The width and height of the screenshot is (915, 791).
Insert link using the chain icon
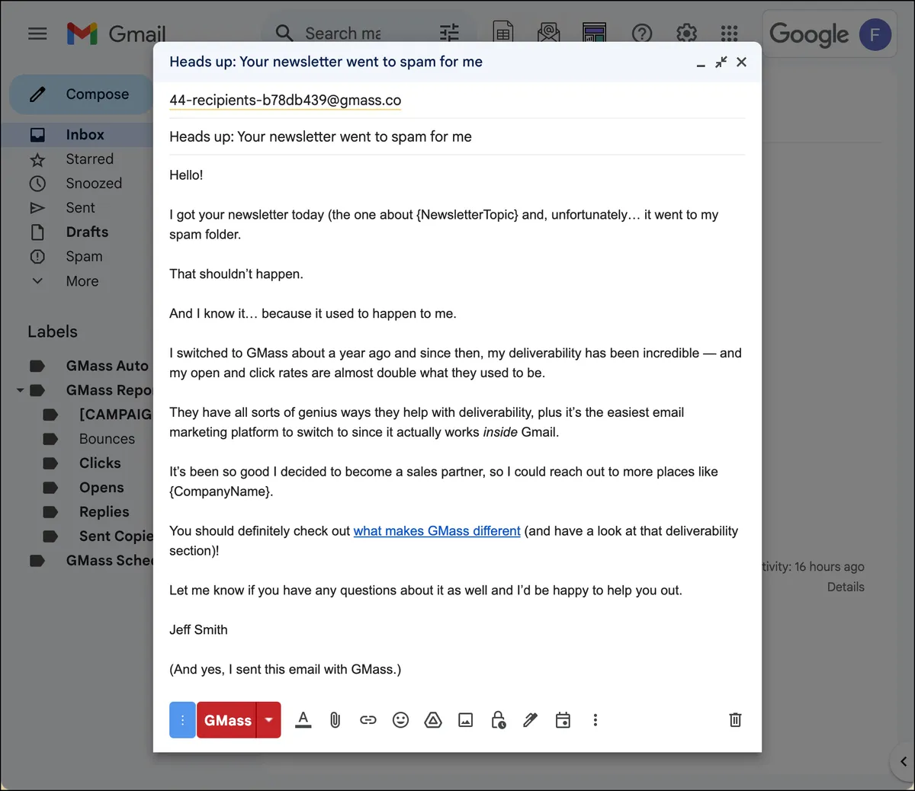[368, 720]
